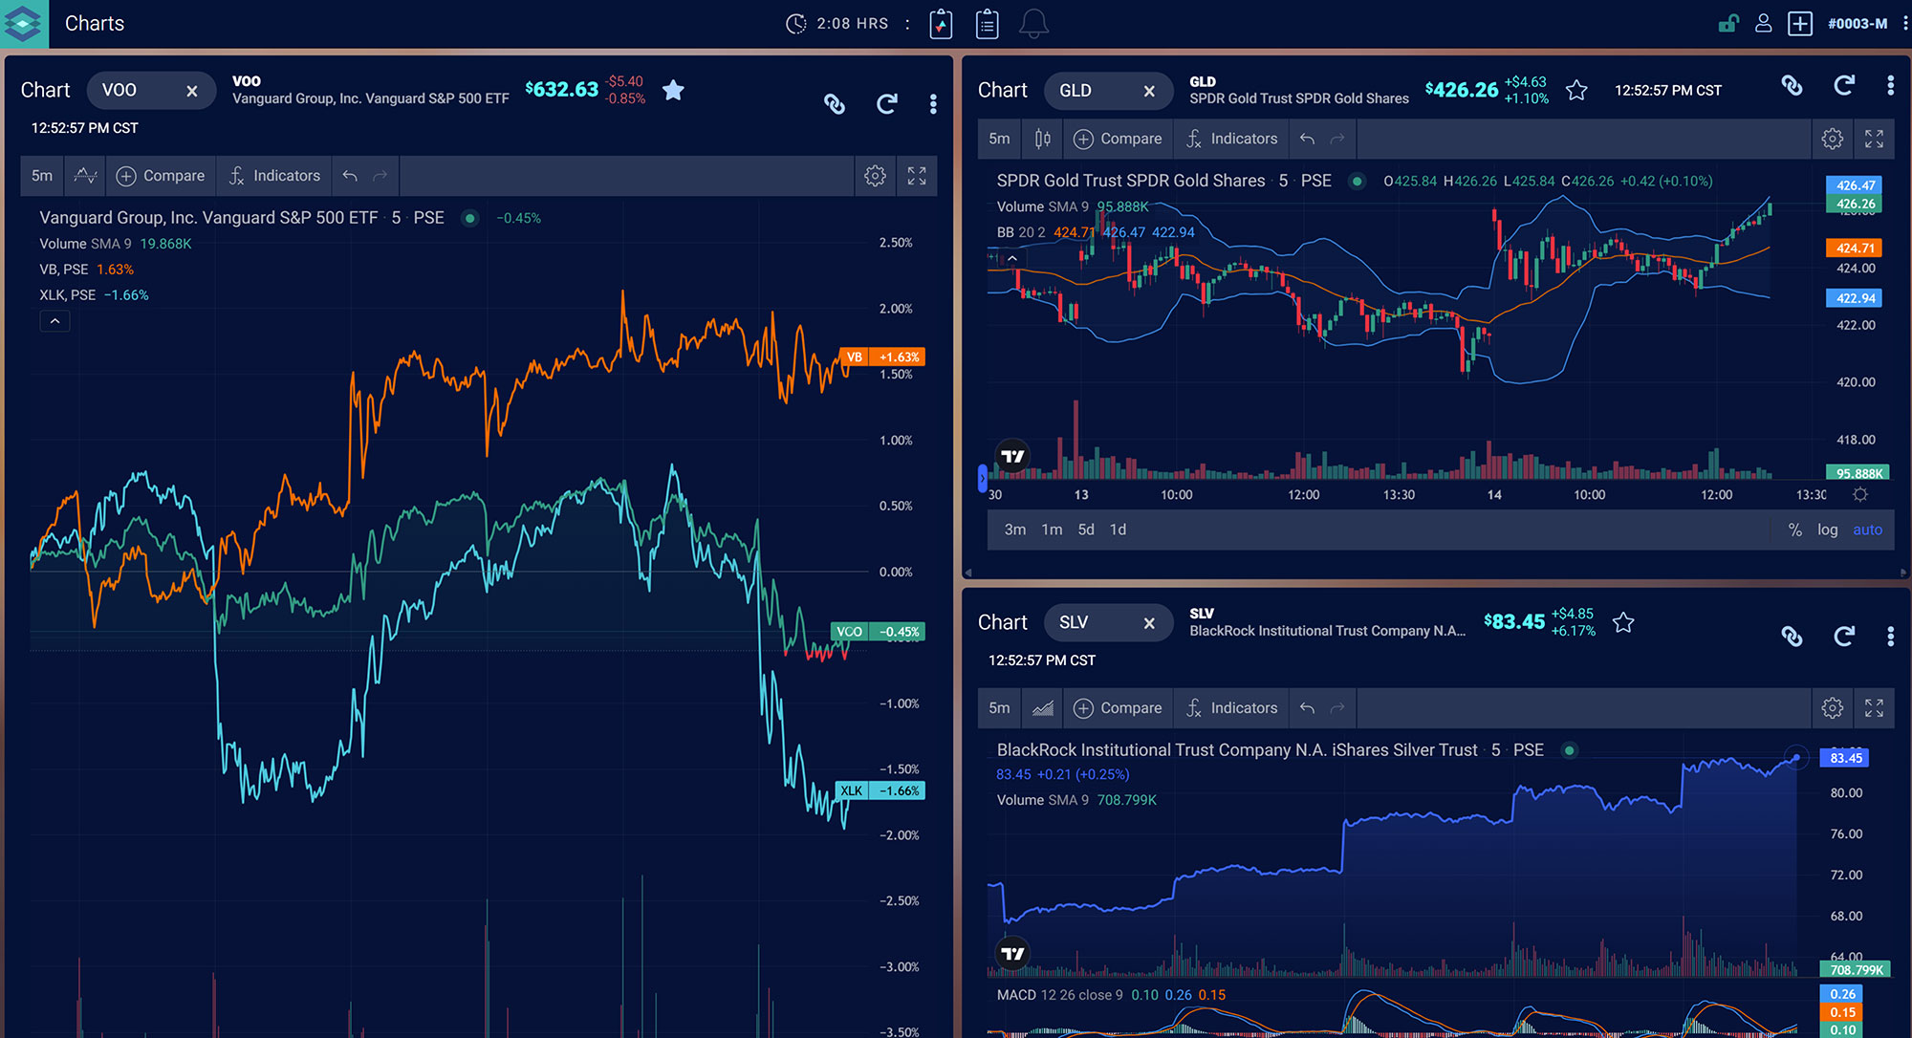The height and width of the screenshot is (1038, 1912).
Task: Refresh the GLD chart
Action: click(x=1844, y=86)
